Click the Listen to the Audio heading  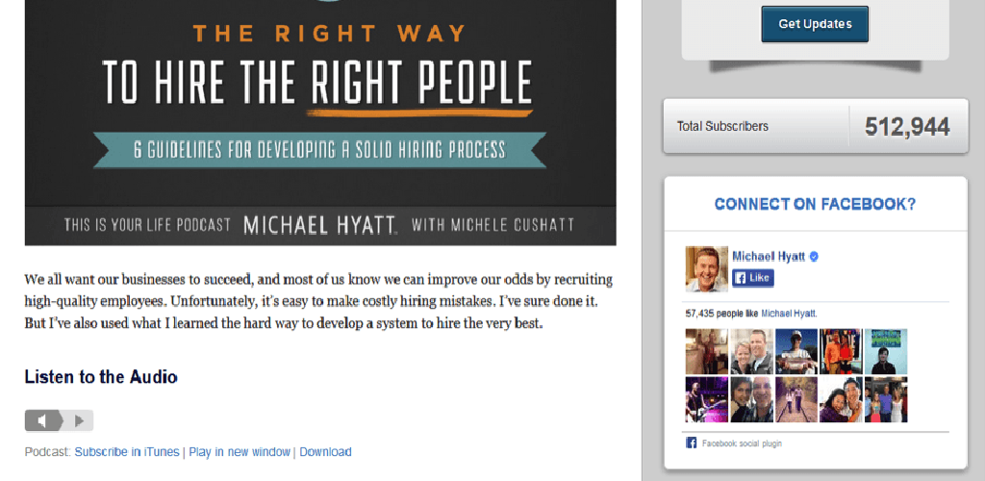coord(101,377)
